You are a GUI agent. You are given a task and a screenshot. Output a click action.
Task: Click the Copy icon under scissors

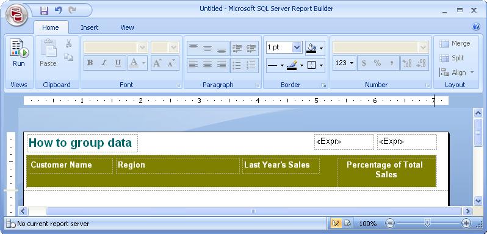click(68, 57)
